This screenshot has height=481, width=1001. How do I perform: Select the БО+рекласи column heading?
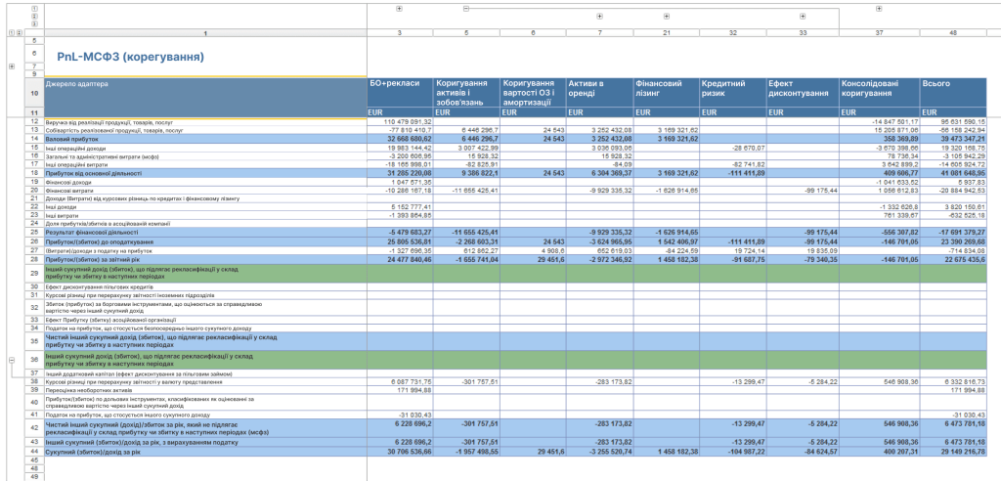click(x=400, y=93)
